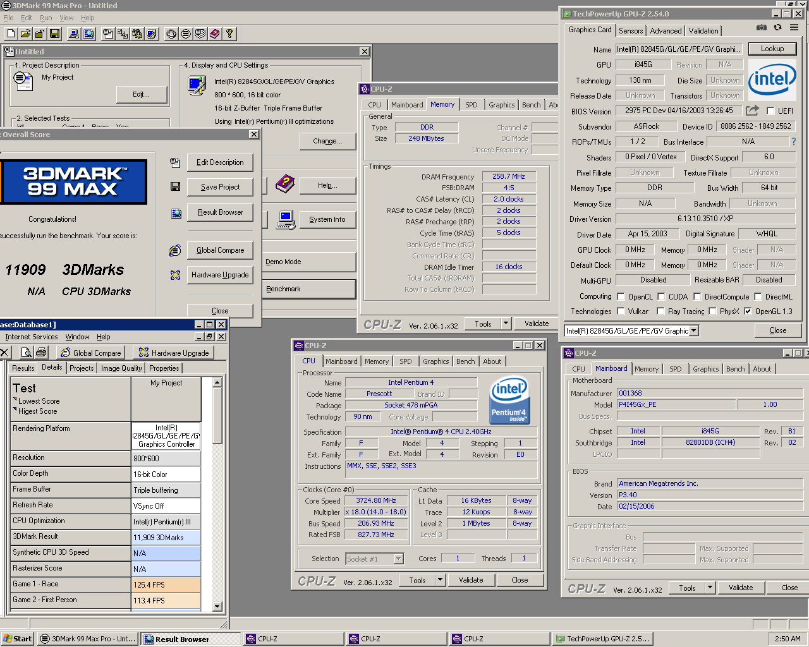The image size is (809, 647).
Task: Click print preview icon in Result Browser toolbar
Action: [27, 353]
